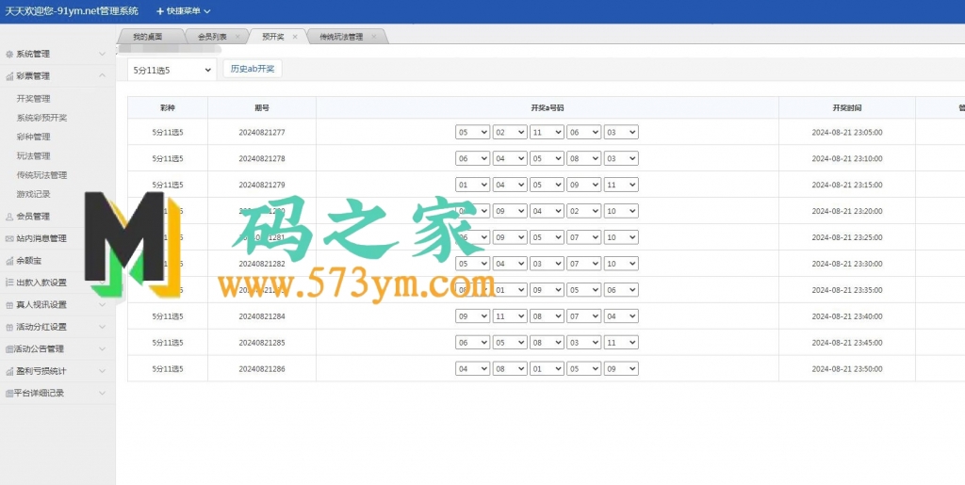The image size is (965, 485).
Task: Open 游戏记录 in the sidebar
Action: tap(33, 194)
